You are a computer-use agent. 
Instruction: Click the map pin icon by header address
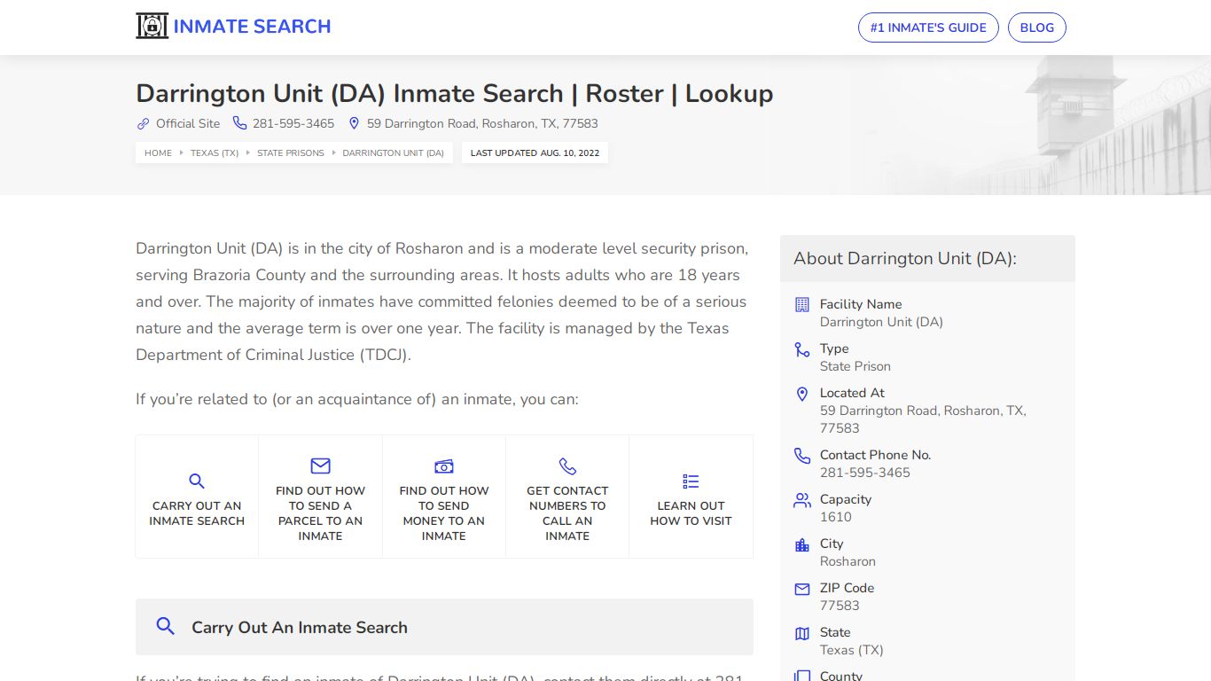[354, 124]
